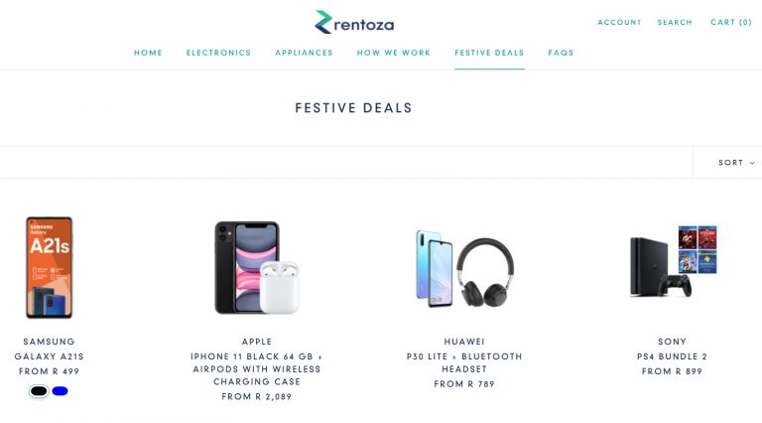This screenshot has width=762, height=423.
Task: Open the Electronics menu
Action: [219, 53]
